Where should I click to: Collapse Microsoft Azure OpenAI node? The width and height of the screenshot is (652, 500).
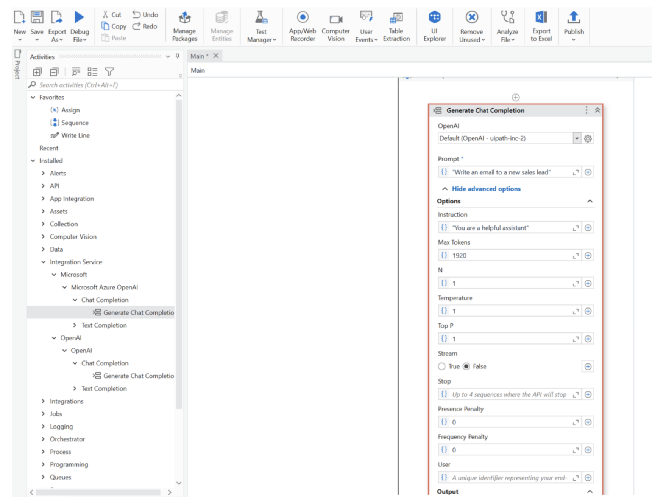(x=64, y=287)
